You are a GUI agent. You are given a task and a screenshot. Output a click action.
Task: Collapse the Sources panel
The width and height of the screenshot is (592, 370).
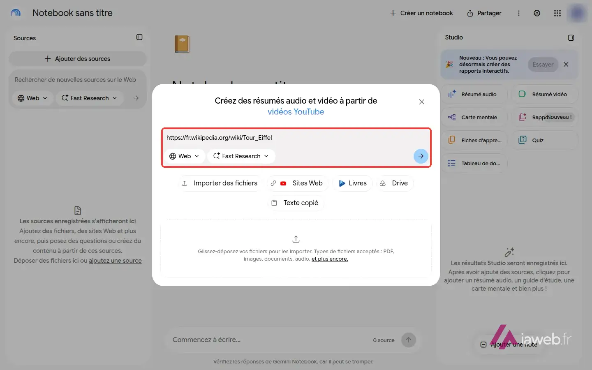(x=139, y=37)
